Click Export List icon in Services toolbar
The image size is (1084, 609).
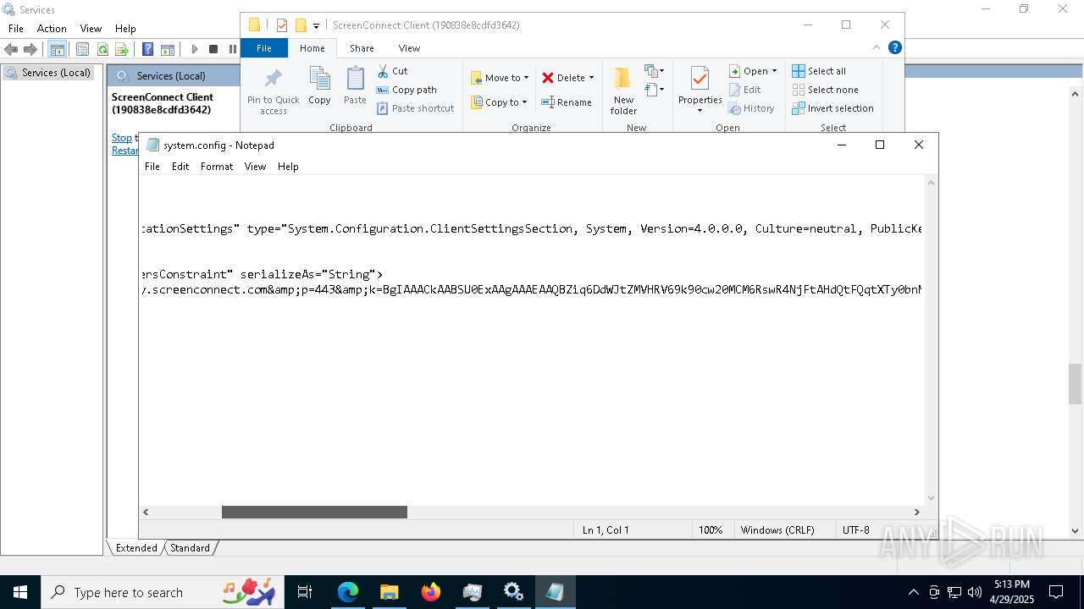[x=122, y=50]
